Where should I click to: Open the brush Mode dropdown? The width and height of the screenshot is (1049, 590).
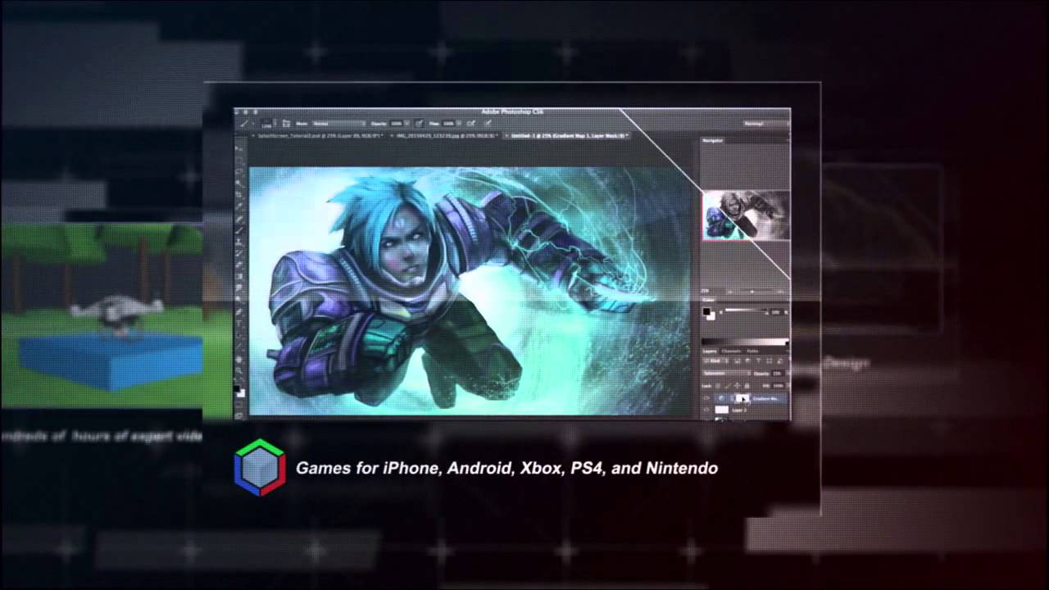(339, 124)
